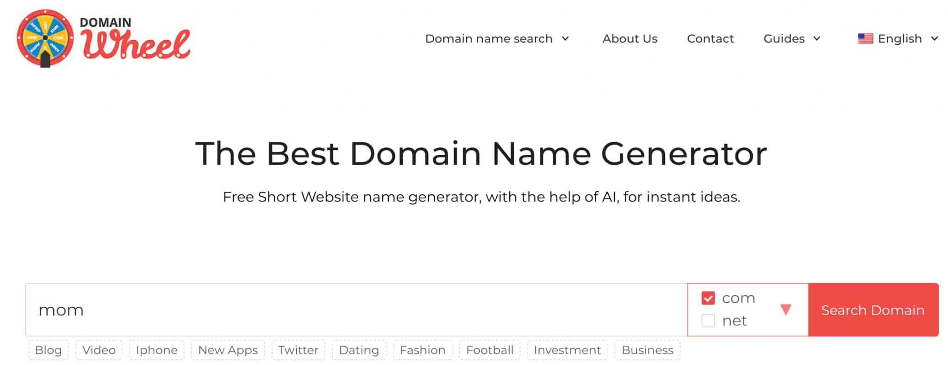Pick the Investment keyword tag
Image resolution: width=948 pixels, height=365 pixels.
(x=567, y=350)
